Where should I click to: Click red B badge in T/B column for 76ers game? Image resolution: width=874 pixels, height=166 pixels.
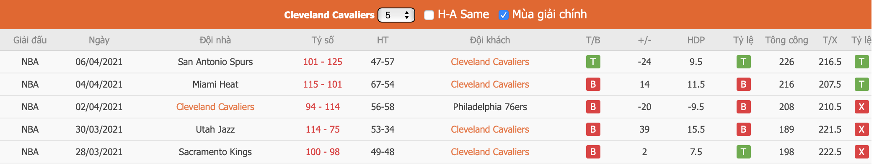click(593, 107)
